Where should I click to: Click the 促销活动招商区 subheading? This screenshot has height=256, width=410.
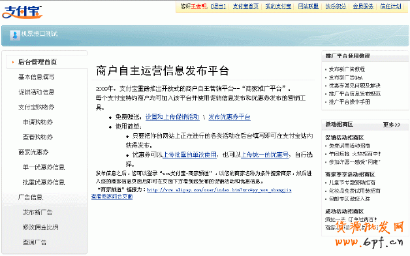coord(344,138)
